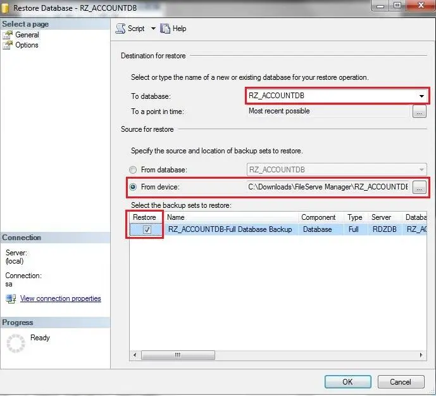Image resolution: width=436 pixels, height=396 pixels.
Task: Open the General page
Action: [27, 35]
